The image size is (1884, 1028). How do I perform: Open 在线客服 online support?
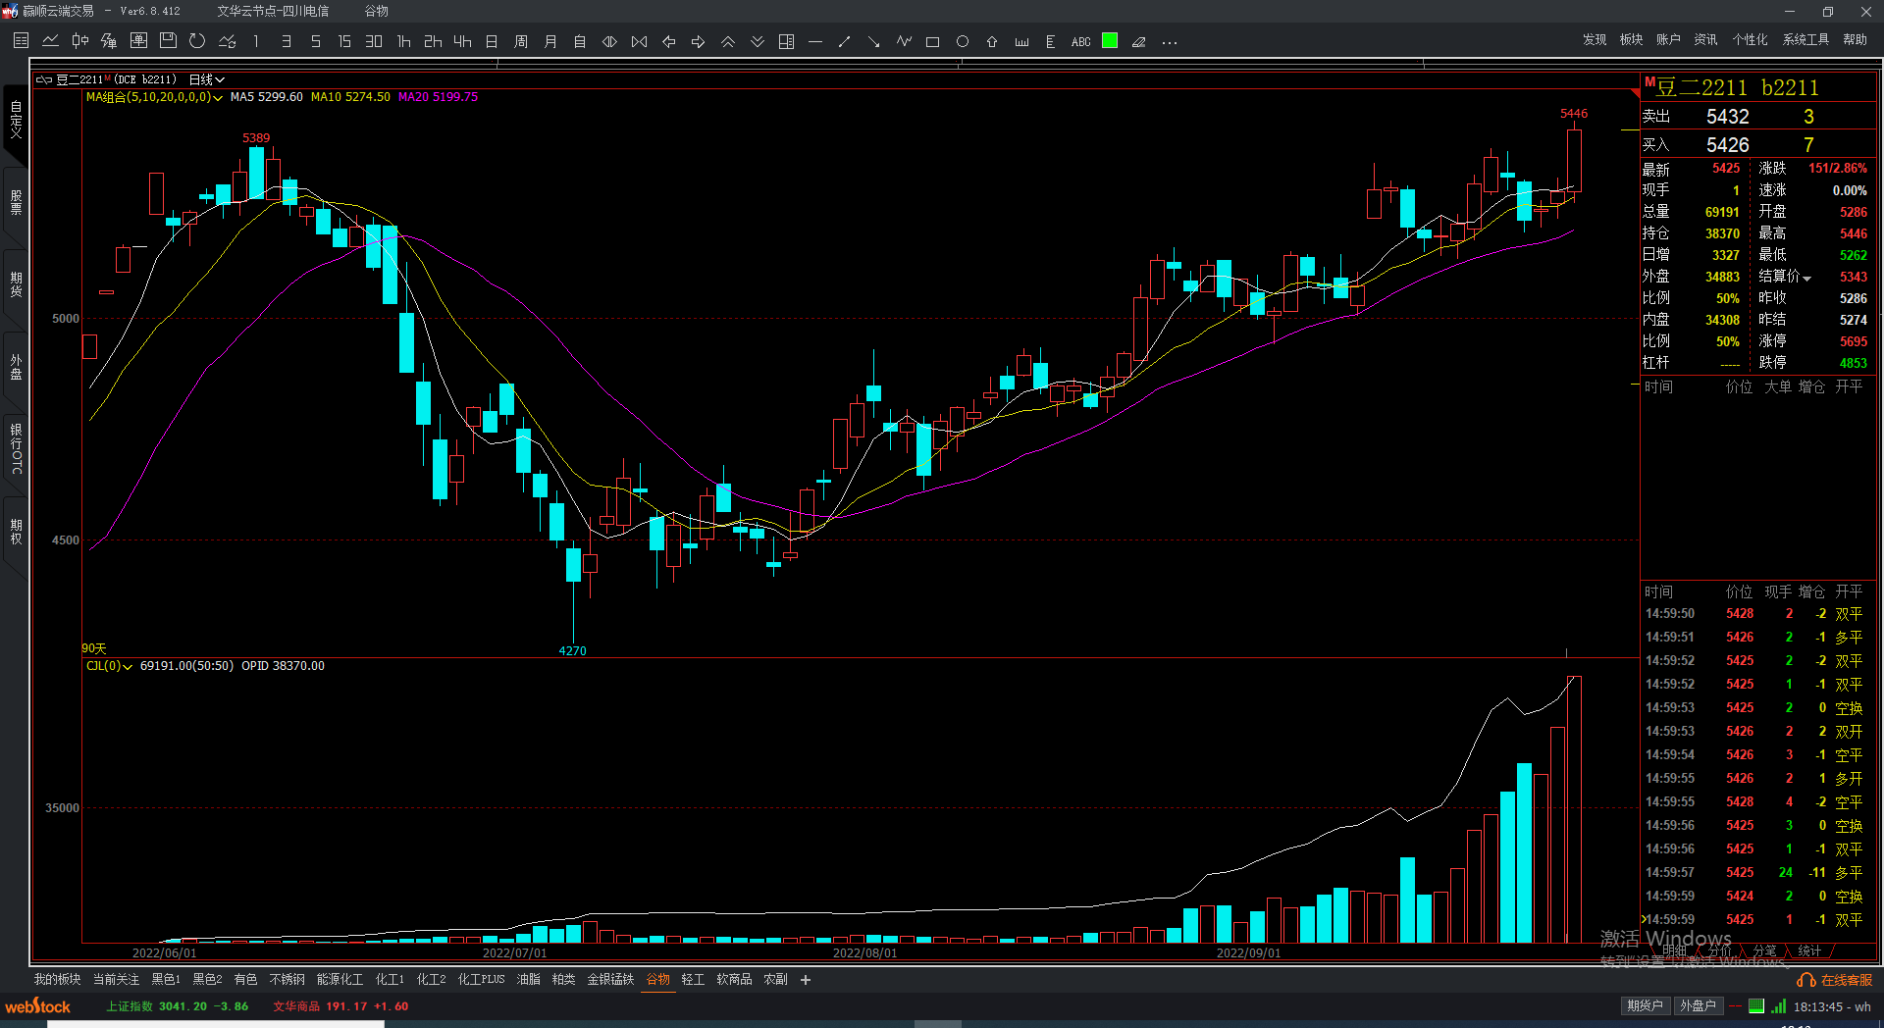pos(1835,980)
